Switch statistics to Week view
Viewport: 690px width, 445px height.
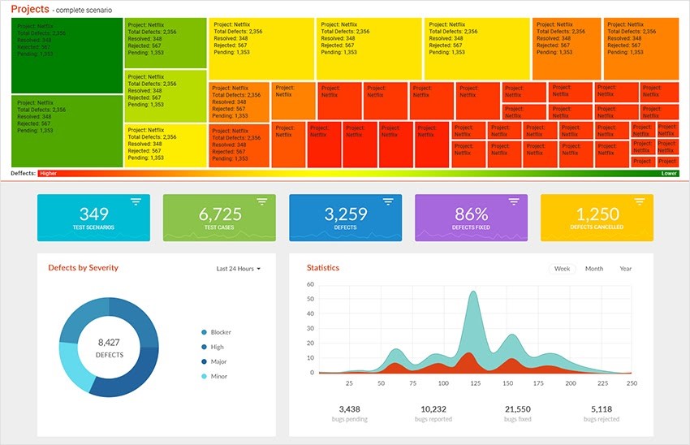click(562, 269)
